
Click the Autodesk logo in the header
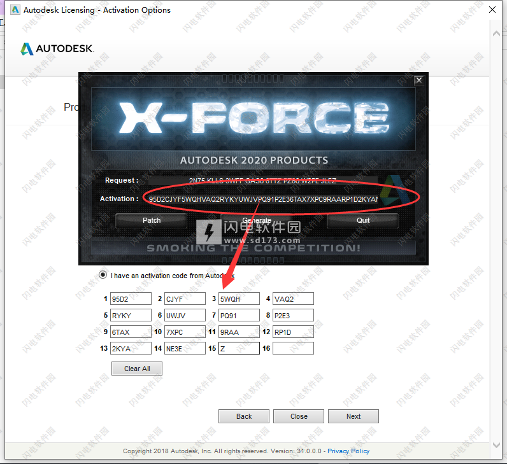click(57, 48)
